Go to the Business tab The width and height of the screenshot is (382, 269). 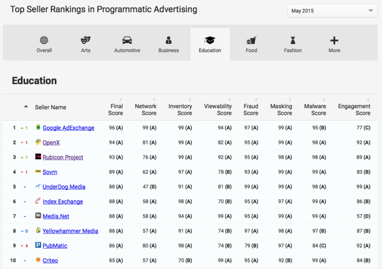point(168,44)
